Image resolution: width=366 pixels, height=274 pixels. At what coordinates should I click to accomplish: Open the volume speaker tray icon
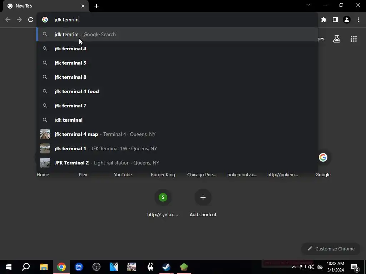[311, 267]
